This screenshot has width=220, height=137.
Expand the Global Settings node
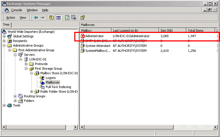coord(4,37)
